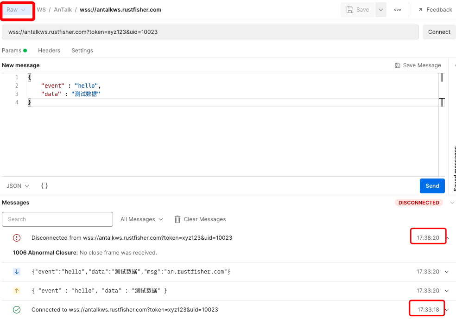Switch to the Headers tab
The height and width of the screenshot is (319, 456).
pyautogui.click(x=49, y=51)
